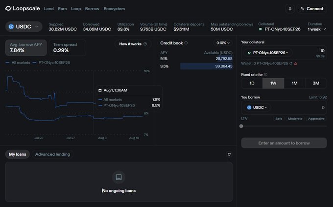This screenshot has width=333, height=207.
Task: Click the 9.1% credit book row amount 28,792.58
Action: (x=224, y=59)
